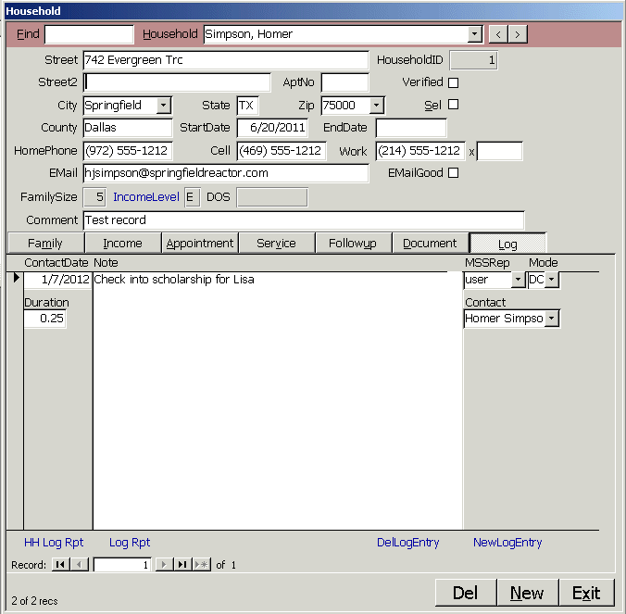Image resolution: width=626 pixels, height=614 pixels.
Task: Open the Followup tab
Action: (x=353, y=243)
